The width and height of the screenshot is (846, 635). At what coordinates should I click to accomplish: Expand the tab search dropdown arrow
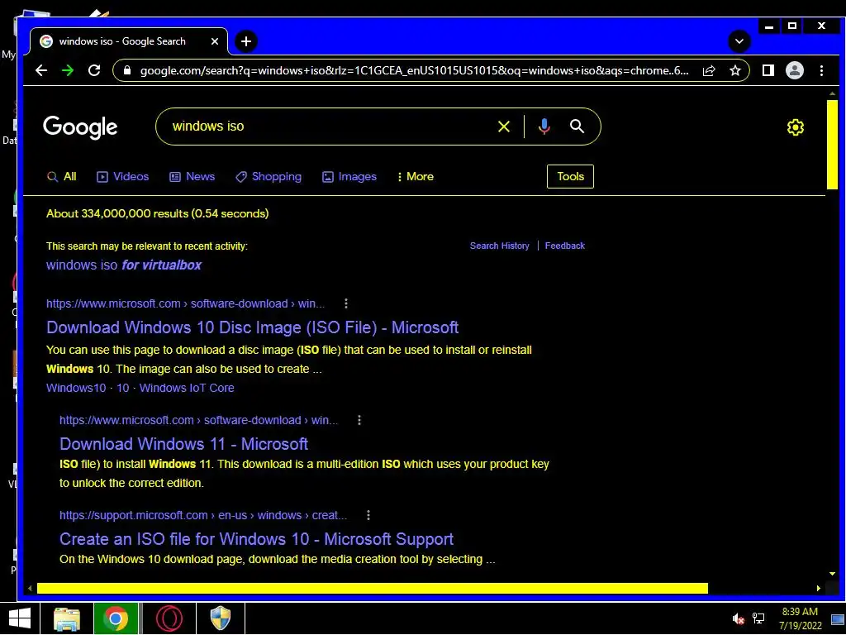click(x=739, y=41)
